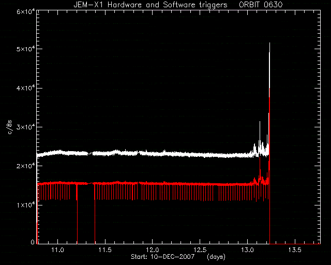Click the tall white spike peak near 5×10^4
The width and height of the screenshot is (331, 265).
(x=269, y=45)
